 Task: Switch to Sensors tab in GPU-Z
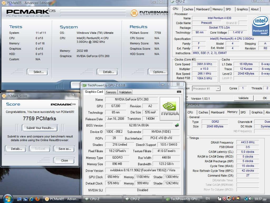[111, 92]
